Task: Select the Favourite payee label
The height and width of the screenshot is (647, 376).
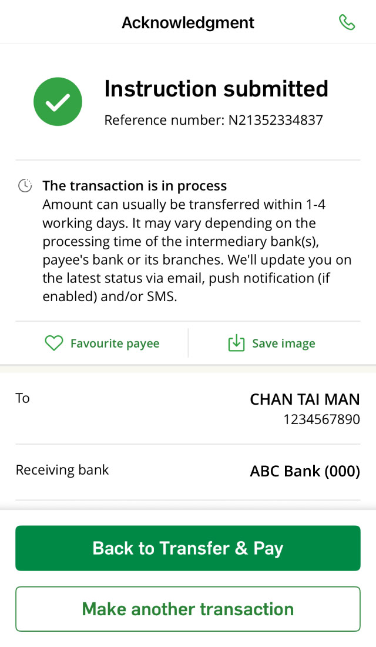Action: click(115, 343)
